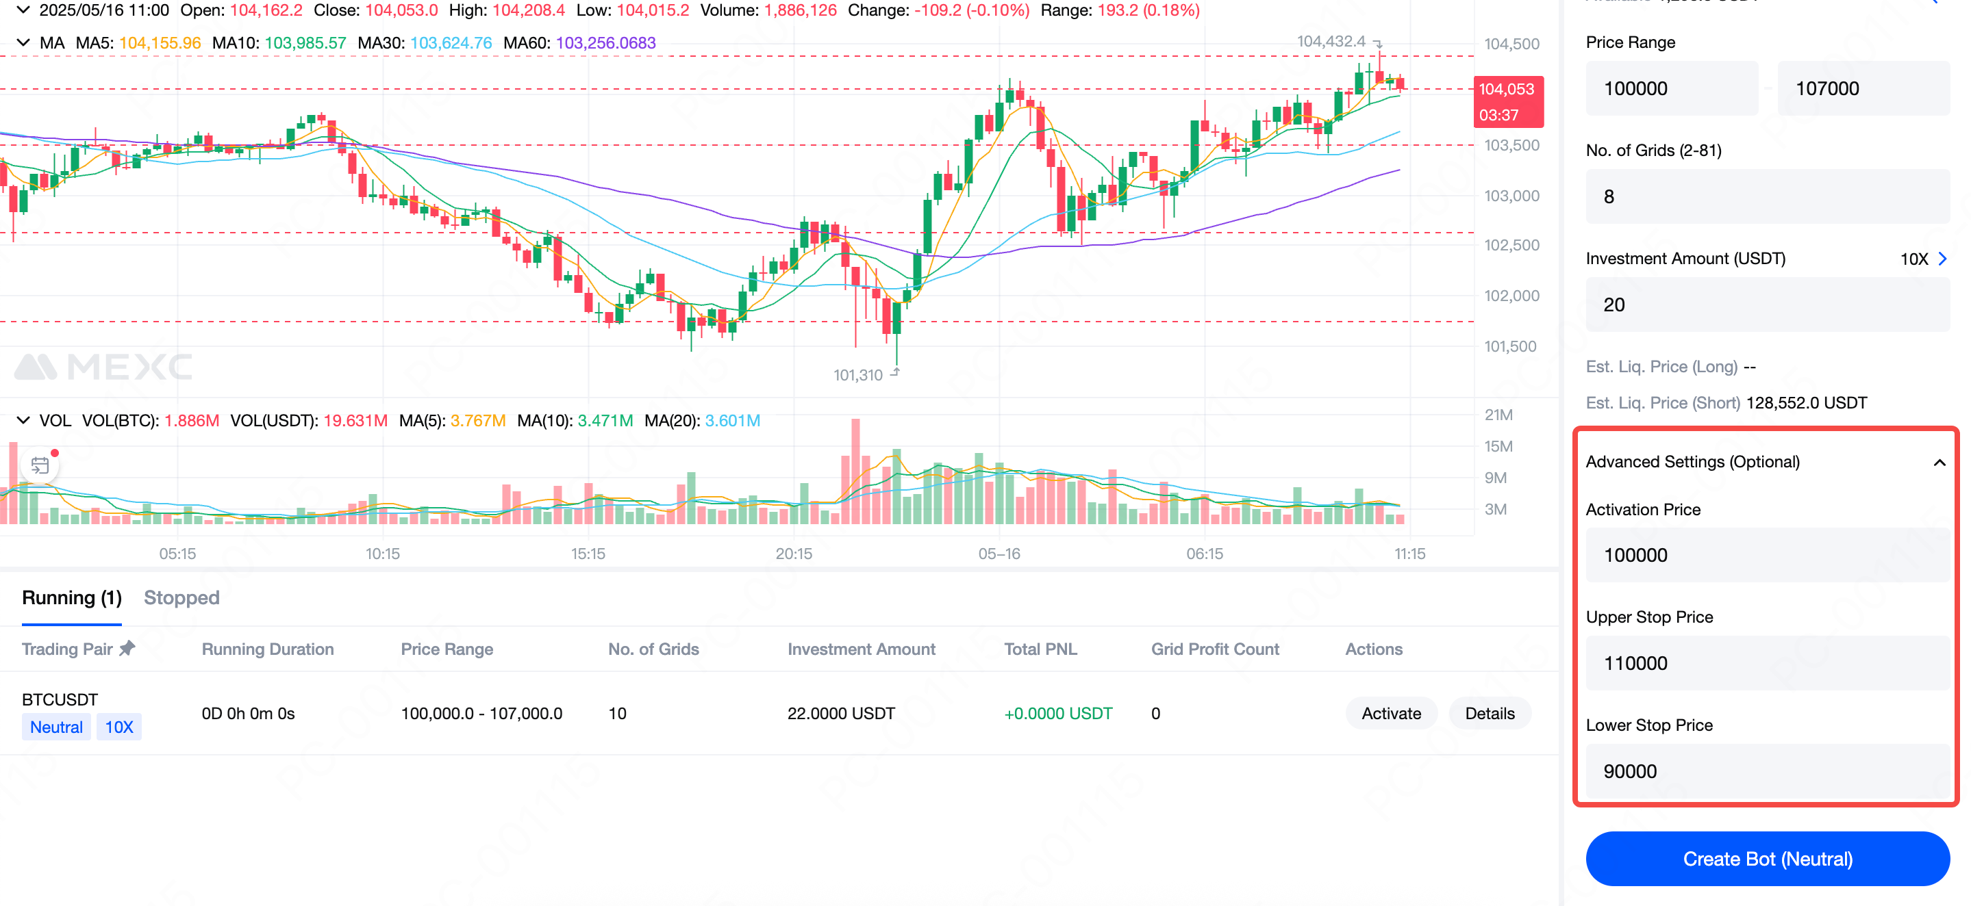Click Activate for the BTCUSDT bot

[1390, 713]
